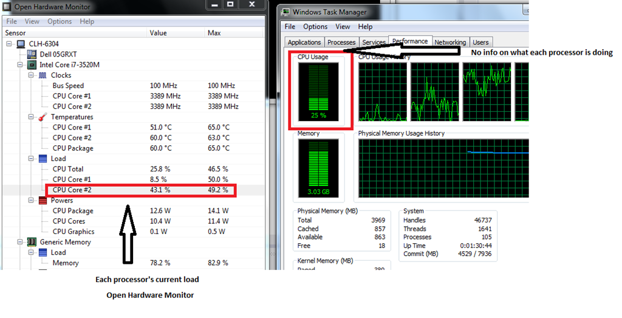Select CPU Core #2 under Clocks

click(x=133, y=106)
